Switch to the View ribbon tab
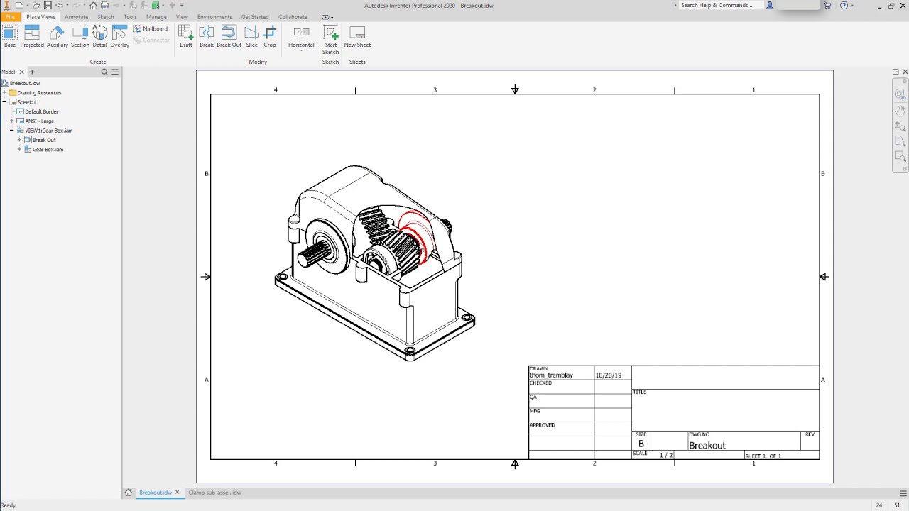Screen dimensions: 909x511 point(182,17)
